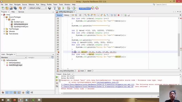Click the Open Project toolbar icon
182x102 pixels.
tap(11, 8)
